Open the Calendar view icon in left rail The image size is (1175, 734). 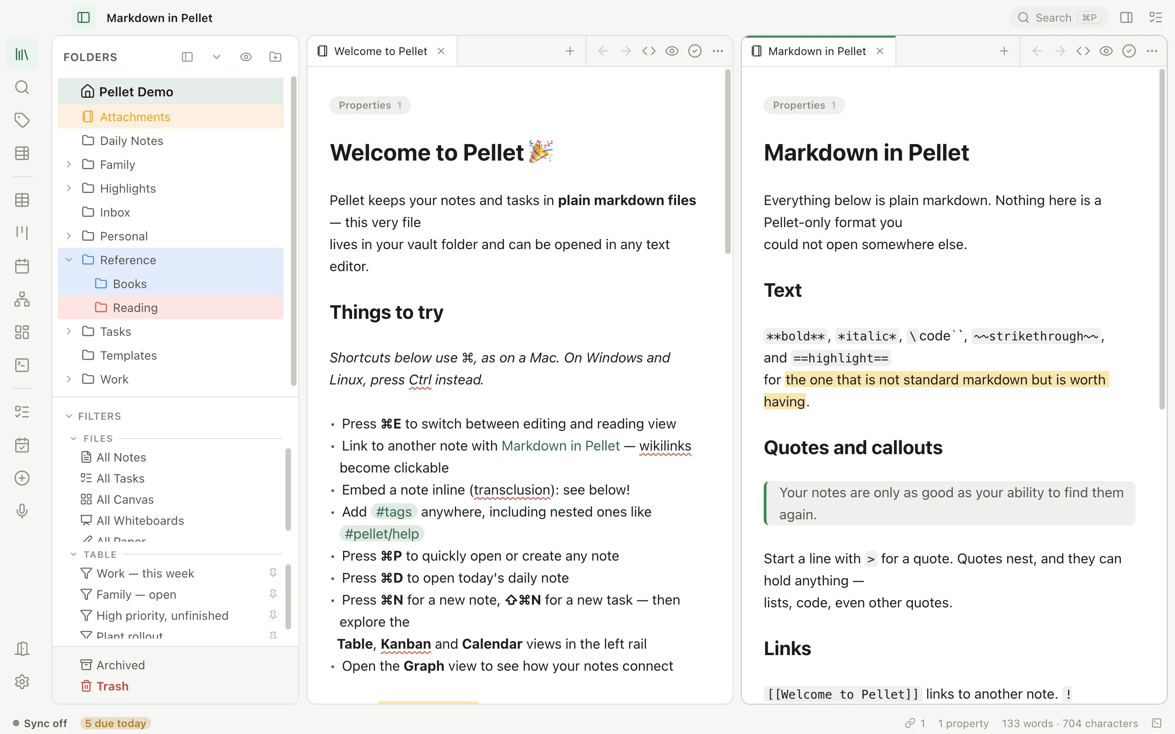(x=22, y=266)
